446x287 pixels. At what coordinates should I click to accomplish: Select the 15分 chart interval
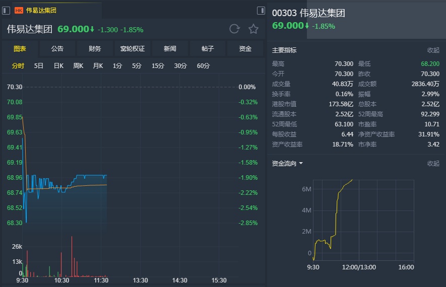[x=158, y=66]
